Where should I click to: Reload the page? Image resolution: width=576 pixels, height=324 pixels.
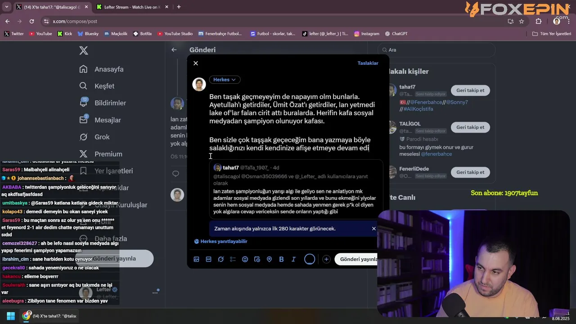pyautogui.click(x=31, y=21)
